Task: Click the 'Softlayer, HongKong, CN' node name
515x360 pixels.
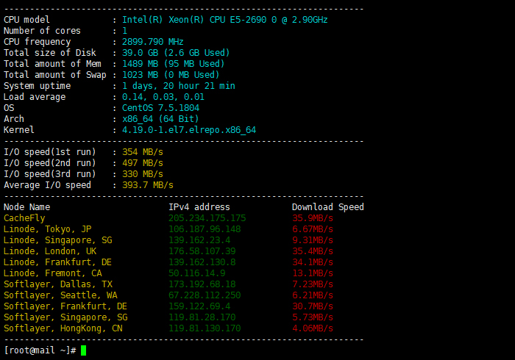Action: 63,328
